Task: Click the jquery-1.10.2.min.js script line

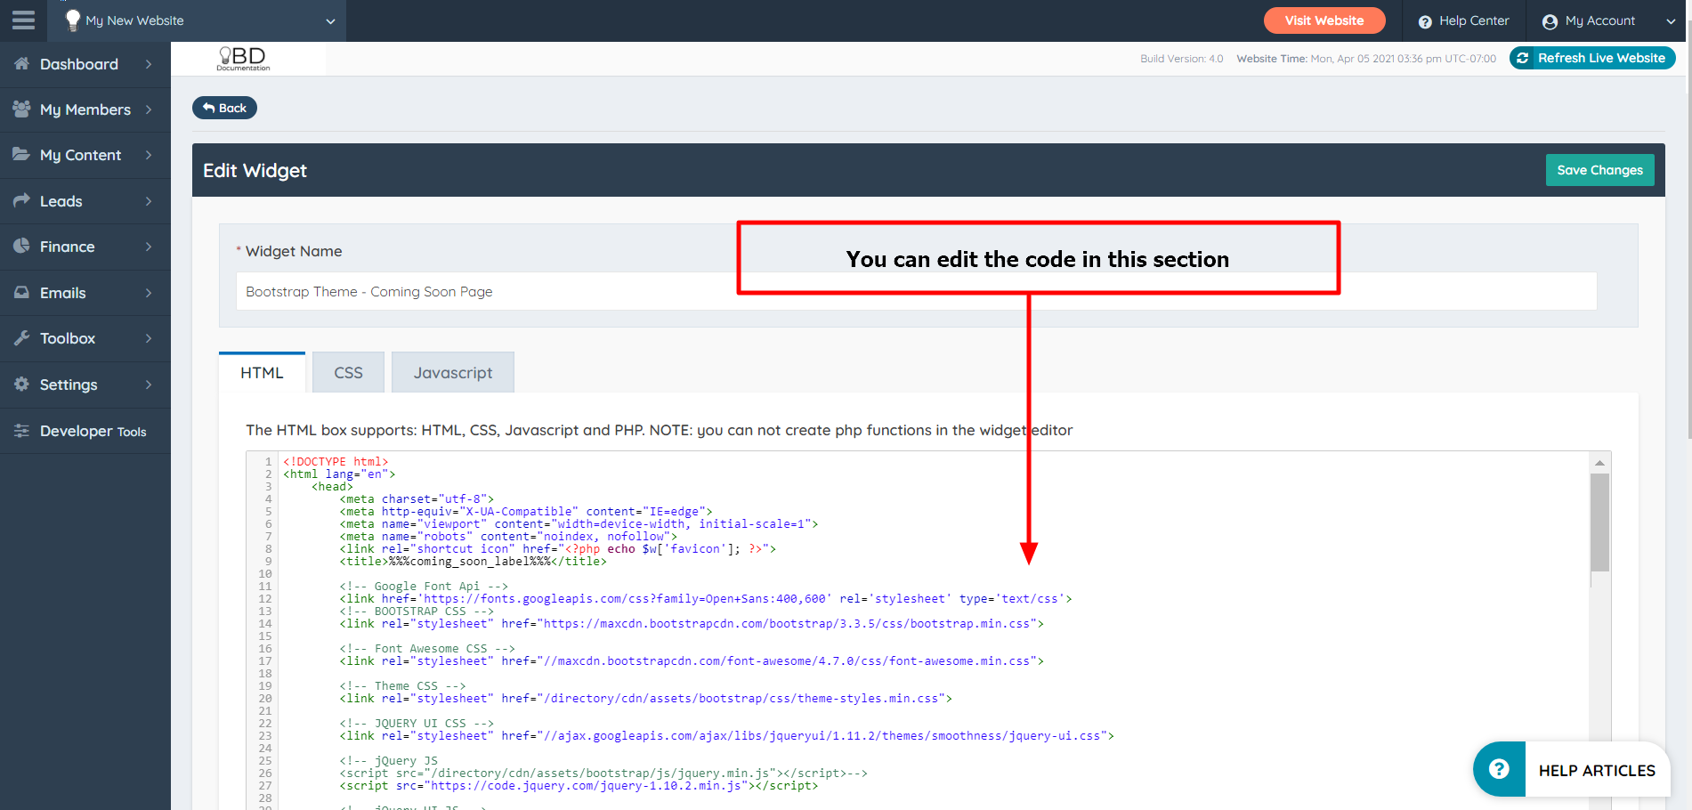Action: tap(579, 786)
